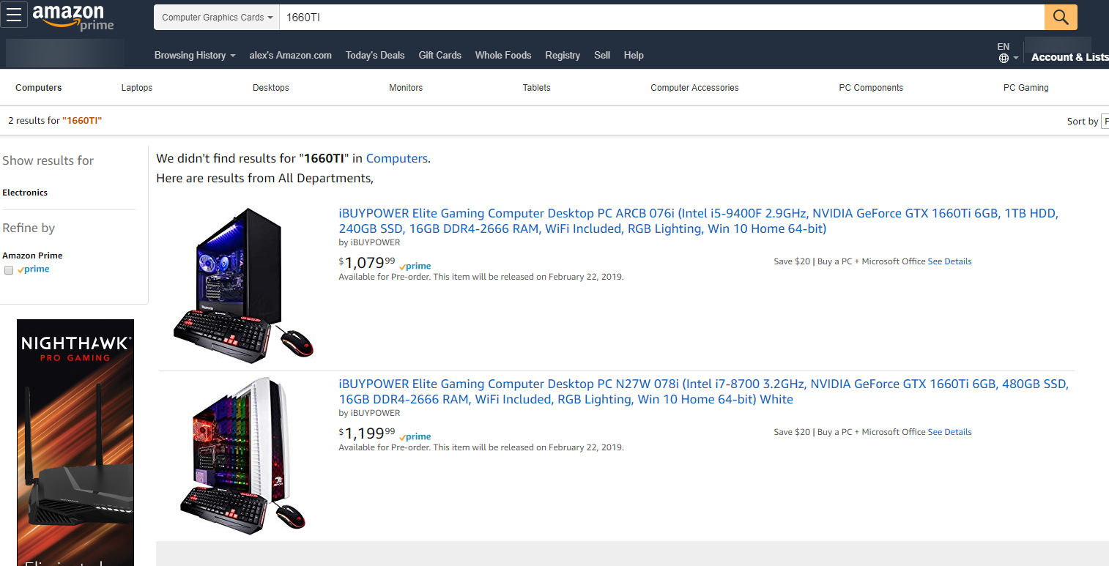Click the $1,199.99 price
Screen dimensions: 1109x566
(x=367, y=433)
